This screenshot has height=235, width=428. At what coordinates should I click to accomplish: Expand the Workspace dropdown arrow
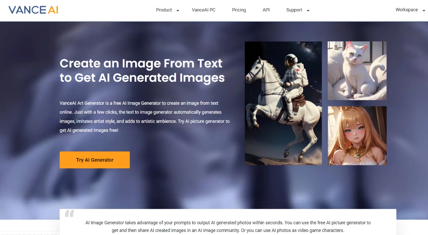pyautogui.click(x=424, y=11)
